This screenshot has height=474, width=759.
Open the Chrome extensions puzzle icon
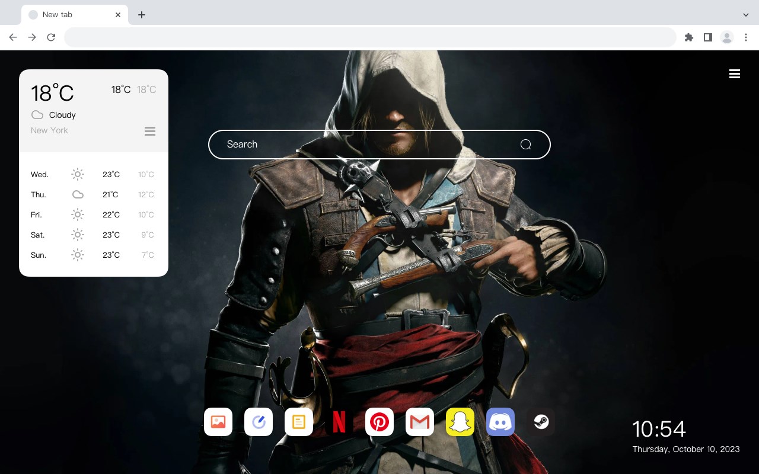(x=688, y=37)
